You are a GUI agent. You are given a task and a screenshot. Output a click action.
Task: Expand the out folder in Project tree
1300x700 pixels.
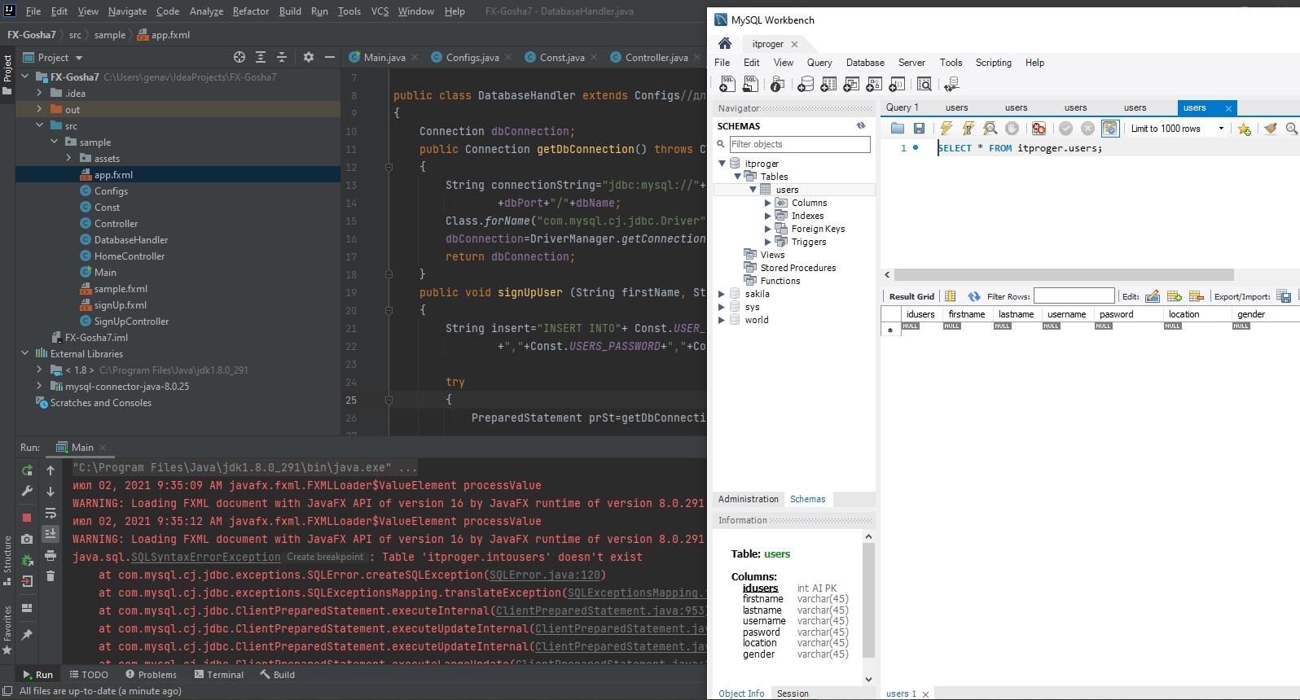(x=39, y=109)
